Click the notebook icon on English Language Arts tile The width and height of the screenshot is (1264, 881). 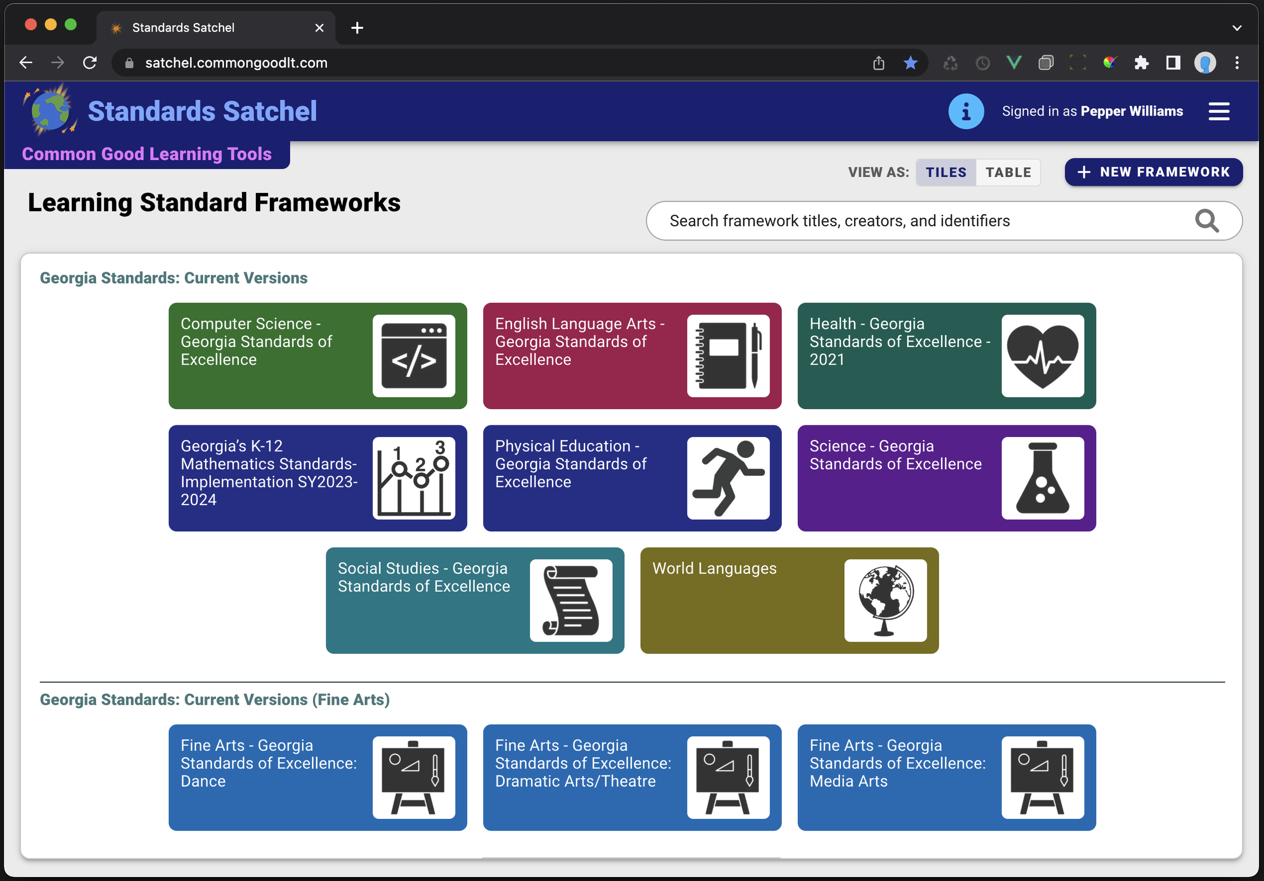[x=729, y=355]
